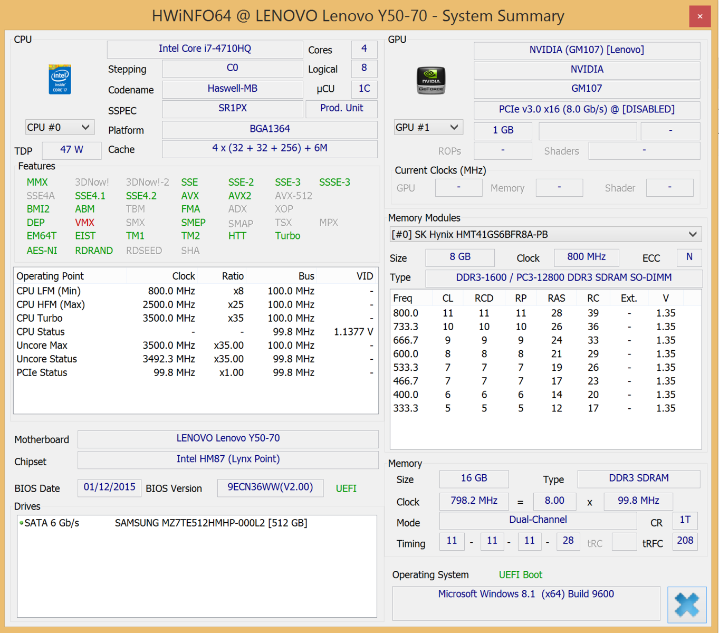Click the BIOS version 9ECN36WW(V2.00)

(270, 488)
